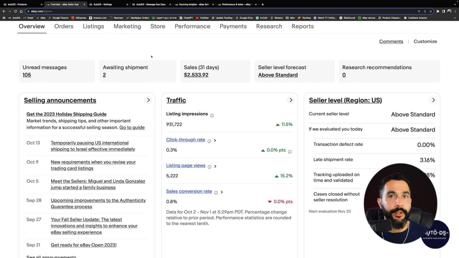Open Seller level panel arrow icon
This screenshot has height=258, width=459.
point(433,100)
